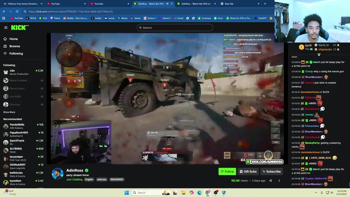Click the KICK logo

click(x=20, y=27)
